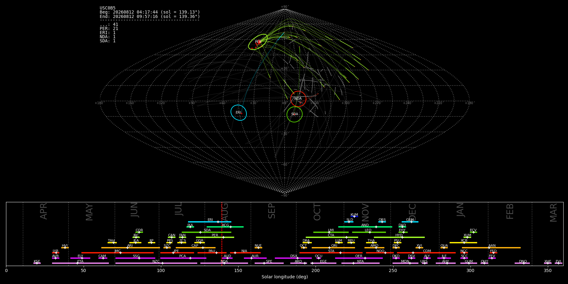The image size is (568, 284).
Task: Select the KUM shower marker
Action: [x=354, y=216]
